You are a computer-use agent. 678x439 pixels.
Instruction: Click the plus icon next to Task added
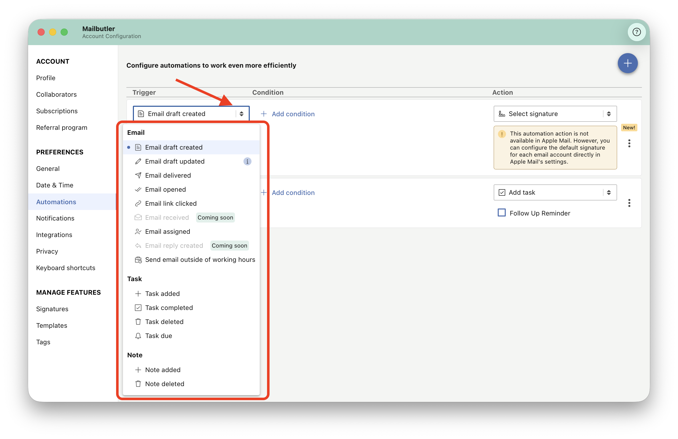[138, 293]
